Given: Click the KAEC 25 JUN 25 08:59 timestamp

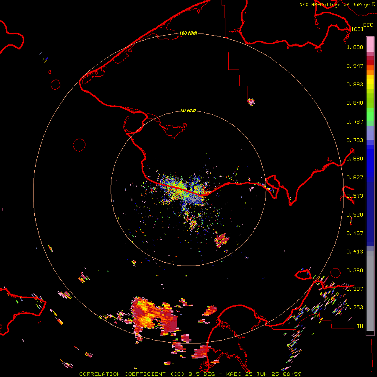Looking at the screenshot, I should 264,374.
